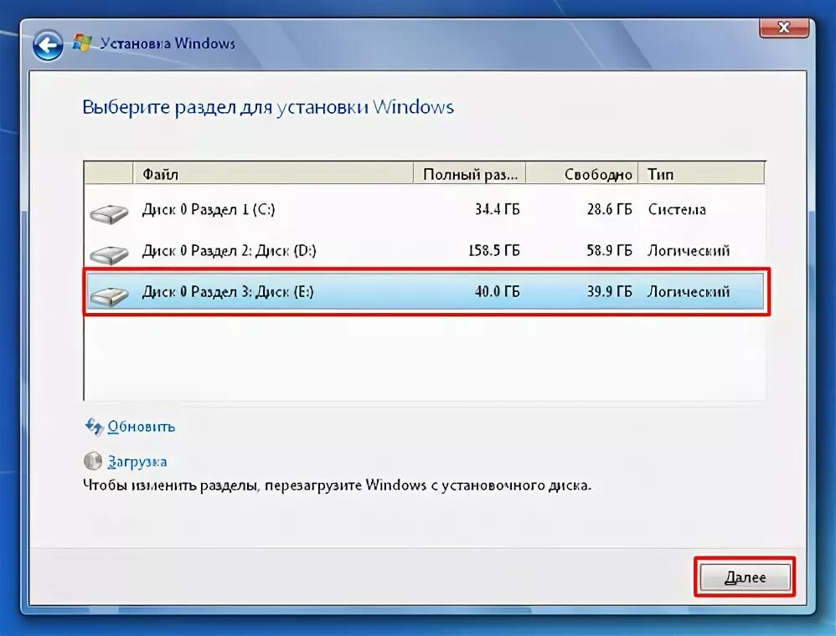Click the 39.9 ГБ free space cell
The image size is (836, 636).
point(609,291)
